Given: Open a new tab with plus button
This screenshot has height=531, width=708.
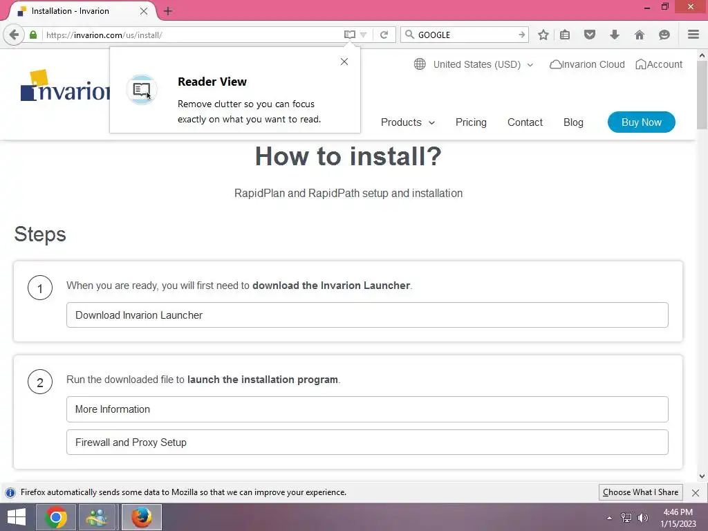Looking at the screenshot, I should click(168, 11).
